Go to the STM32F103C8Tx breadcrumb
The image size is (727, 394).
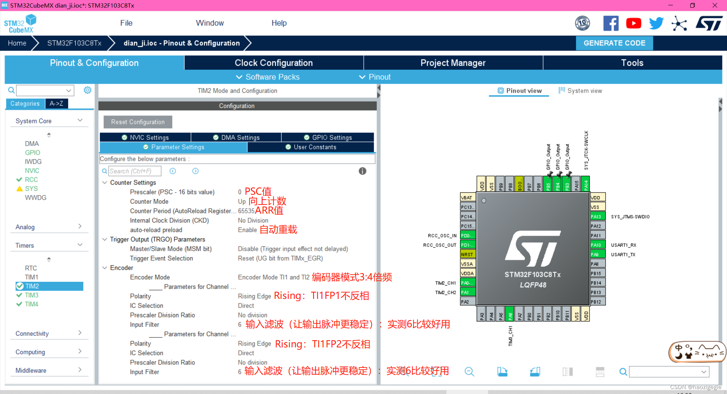[74, 43]
